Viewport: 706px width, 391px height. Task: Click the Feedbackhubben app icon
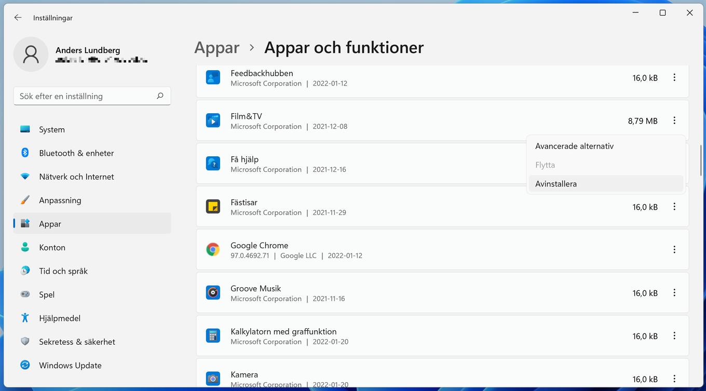tap(213, 78)
